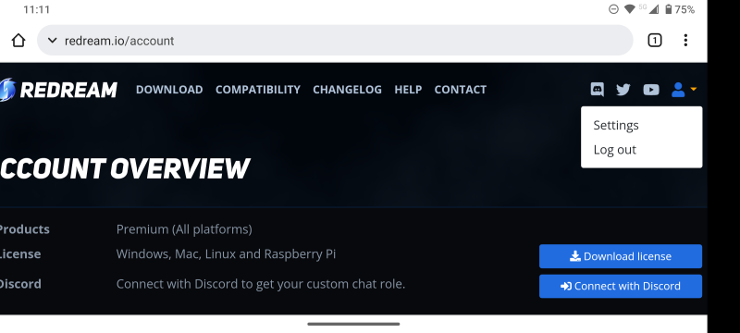The height and width of the screenshot is (333, 740).
Task: Tap the redream.io/account address bar
Action: click(335, 41)
